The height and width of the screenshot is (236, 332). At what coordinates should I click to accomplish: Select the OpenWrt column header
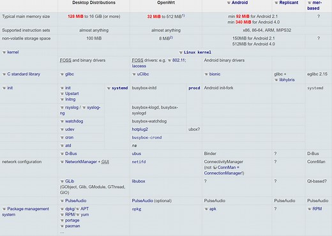(166, 3)
